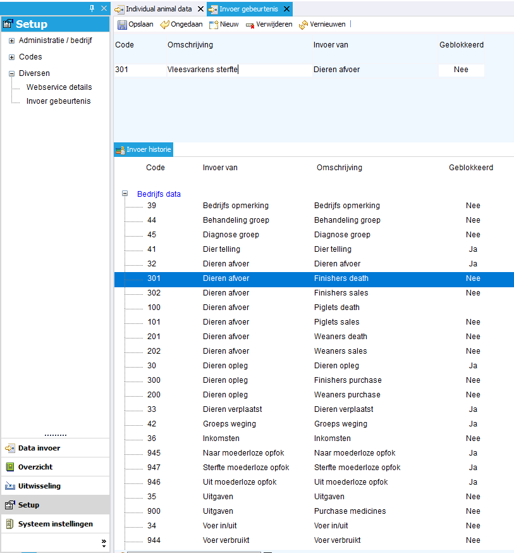Select the Bedrijfs data group header
The height and width of the screenshot is (553, 514).
pyautogui.click(x=159, y=194)
